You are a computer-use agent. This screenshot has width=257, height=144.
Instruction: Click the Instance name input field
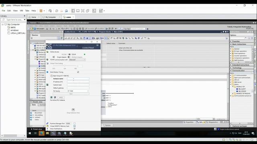point(78,79)
